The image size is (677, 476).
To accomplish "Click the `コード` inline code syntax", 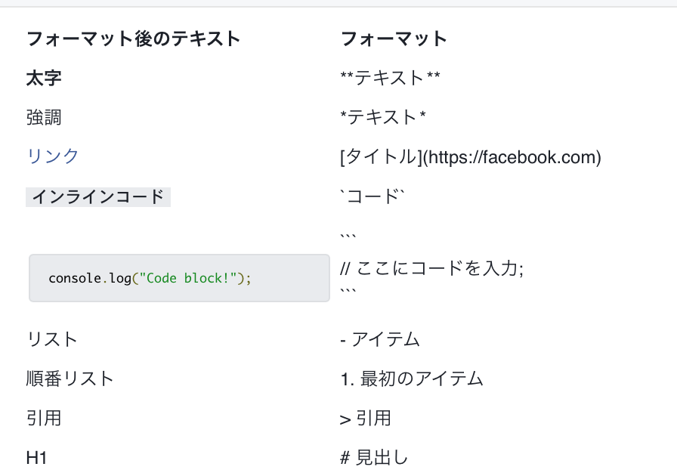I will [x=373, y=197].
